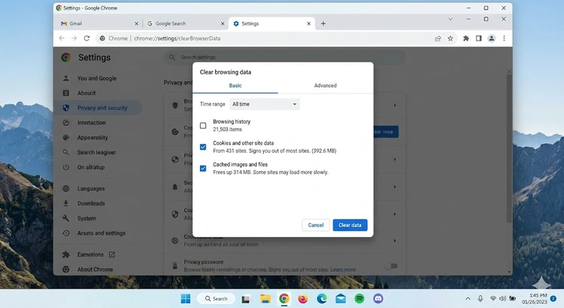Open On startup settings
The width and height of the screenshot is (564, 308).
pos(91,167)
